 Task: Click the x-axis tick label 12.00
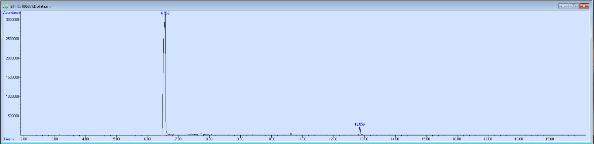(333, 139)
